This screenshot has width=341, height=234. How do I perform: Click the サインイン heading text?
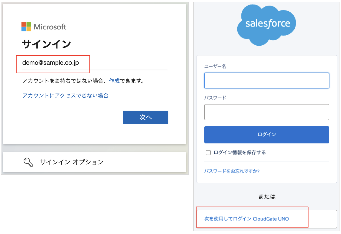click(46, 44)
